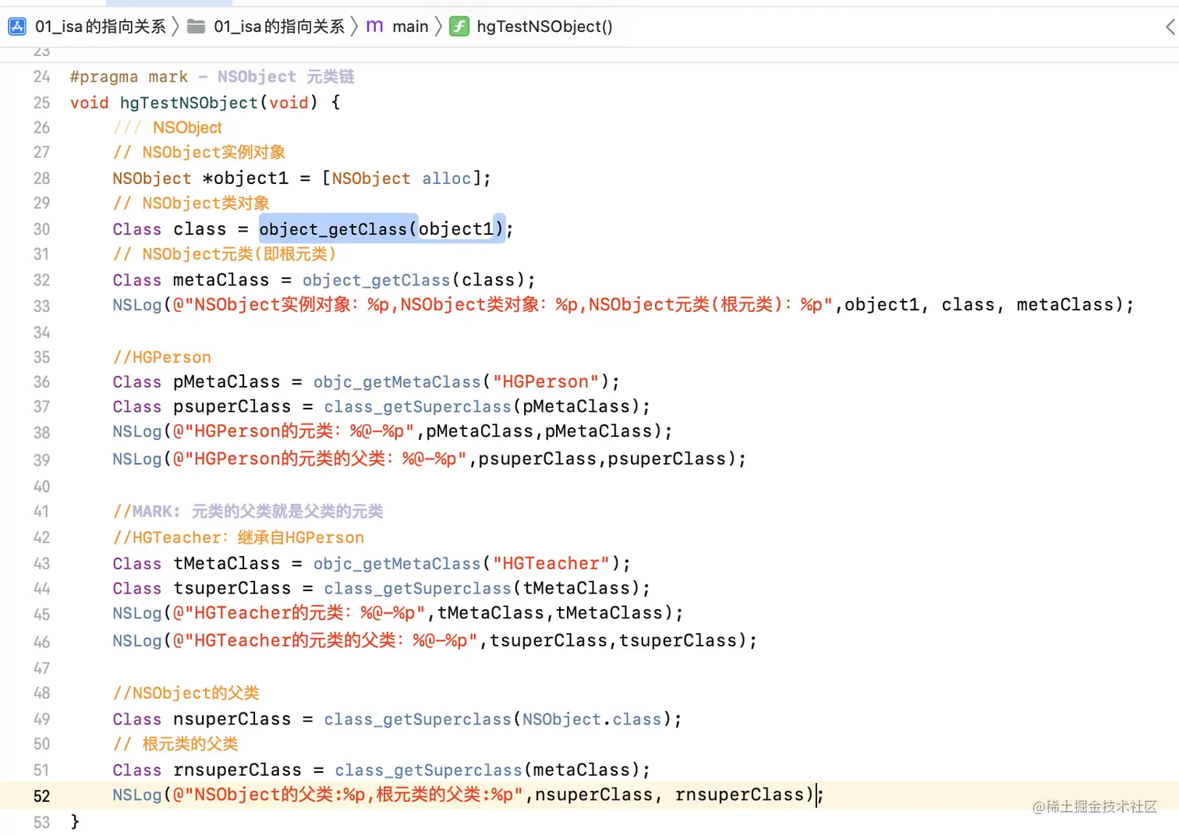Click the comment "// 根元类的父类"
The width and height of the screenshot is (1179, 836).
[175, 744]
